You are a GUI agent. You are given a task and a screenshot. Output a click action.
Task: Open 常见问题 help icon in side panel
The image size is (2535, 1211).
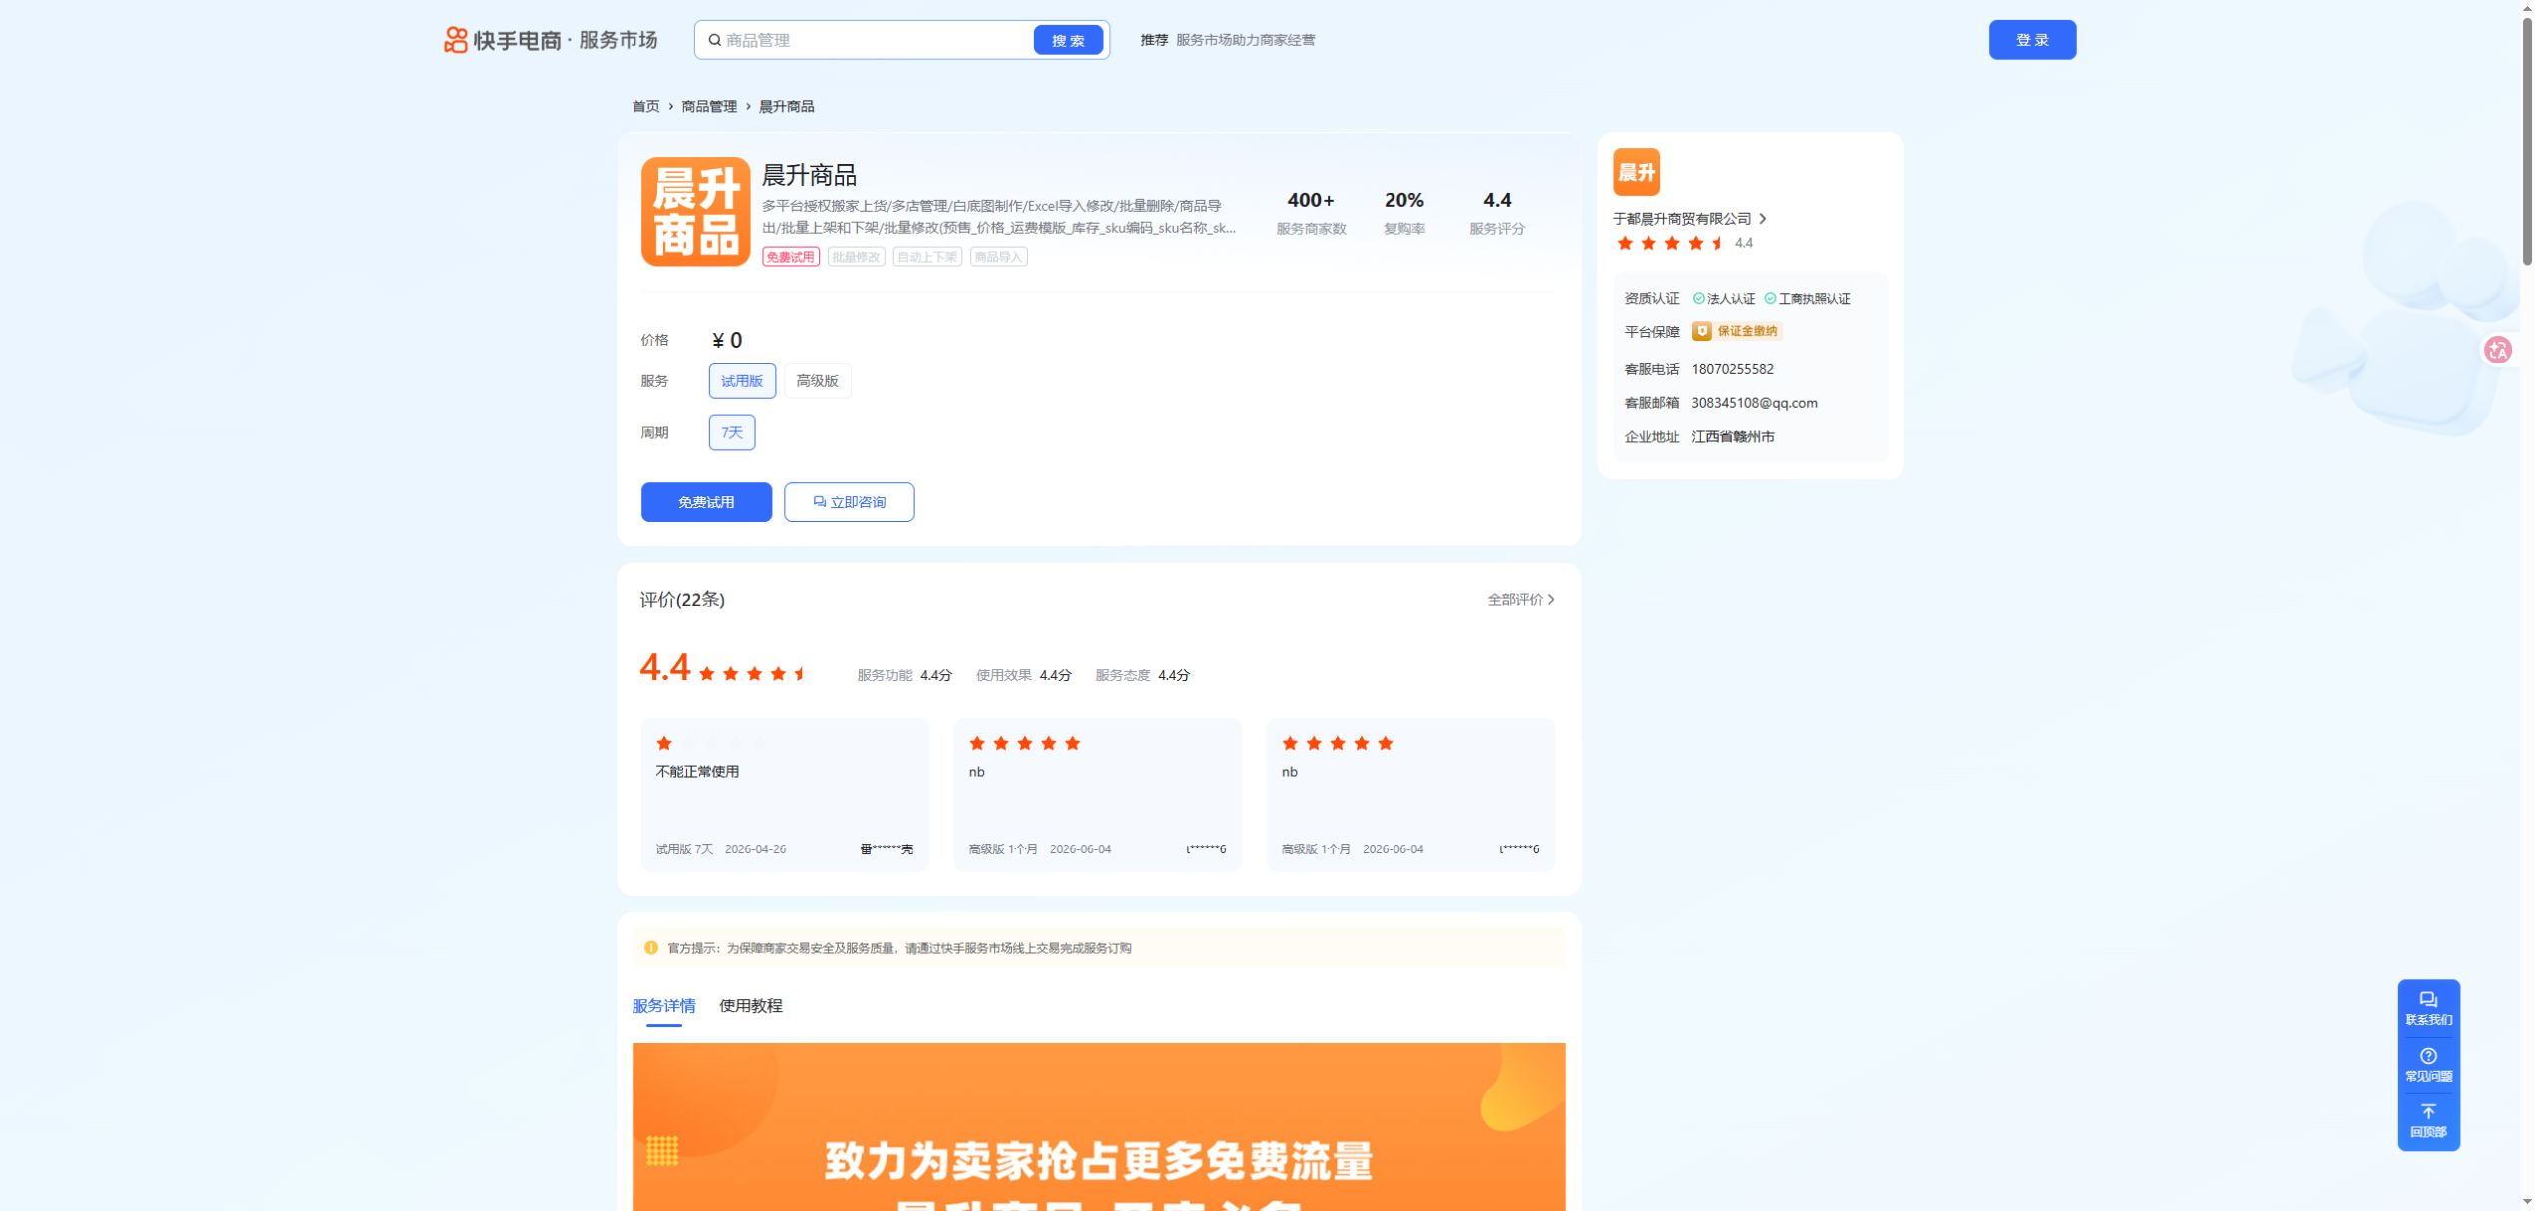point(2427,1056)
